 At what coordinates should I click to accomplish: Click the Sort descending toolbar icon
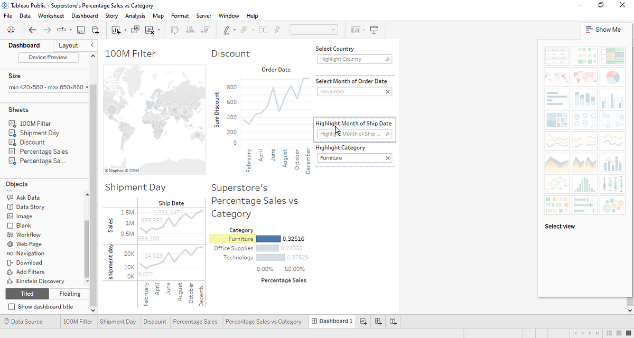coord(206,30)
